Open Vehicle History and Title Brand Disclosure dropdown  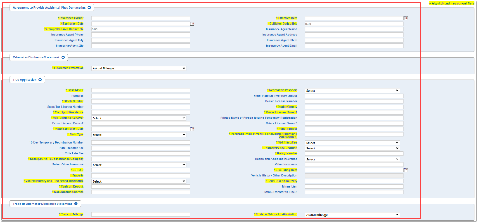click(x=139, y=181)
